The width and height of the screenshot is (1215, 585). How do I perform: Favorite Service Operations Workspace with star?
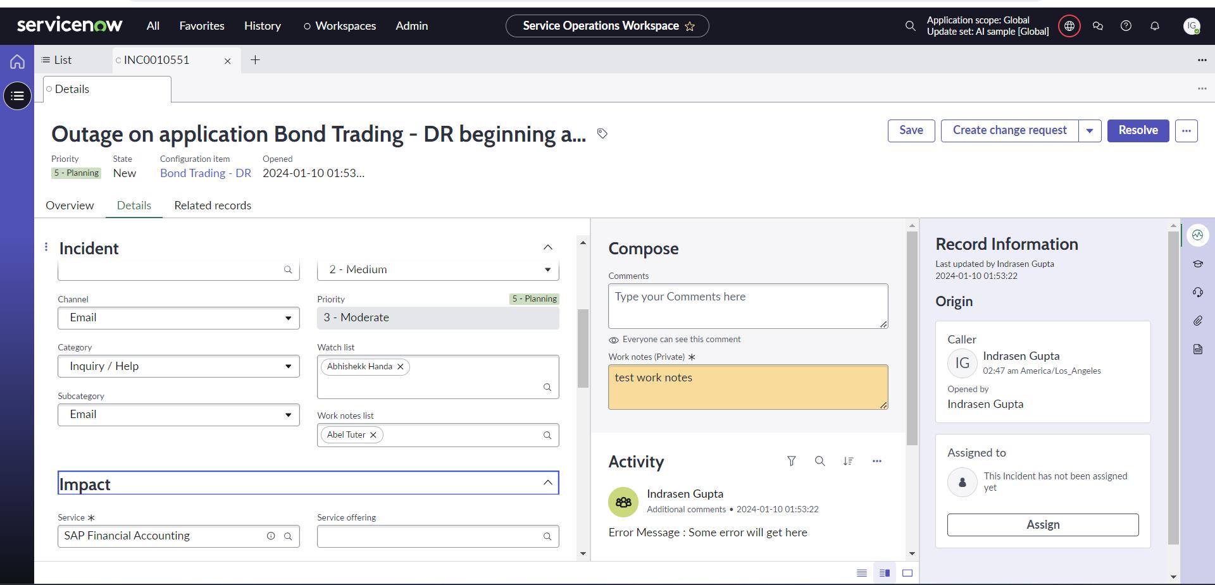[690, 26]
